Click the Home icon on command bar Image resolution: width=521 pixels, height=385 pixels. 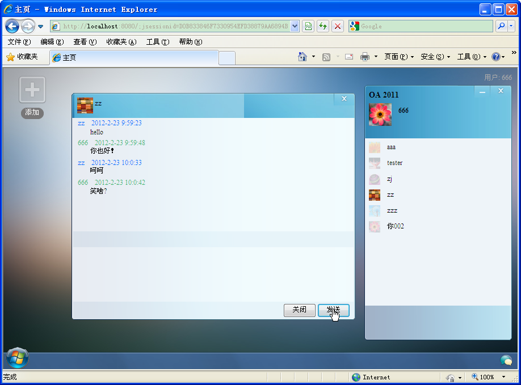point(303,57)
